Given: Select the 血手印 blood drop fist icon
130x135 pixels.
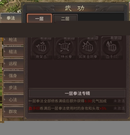Looking at the screenshot, I should coord(112,46).
